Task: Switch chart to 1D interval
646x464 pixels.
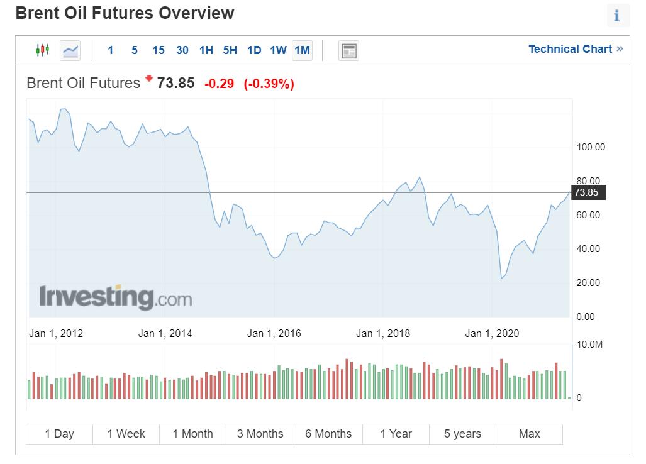Action: pyautogui.click(x=254, y=50)
